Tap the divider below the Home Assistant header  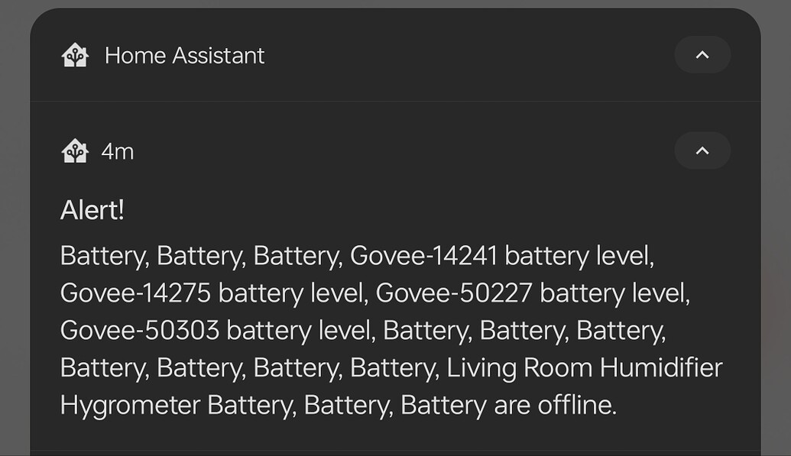point(395,100)
